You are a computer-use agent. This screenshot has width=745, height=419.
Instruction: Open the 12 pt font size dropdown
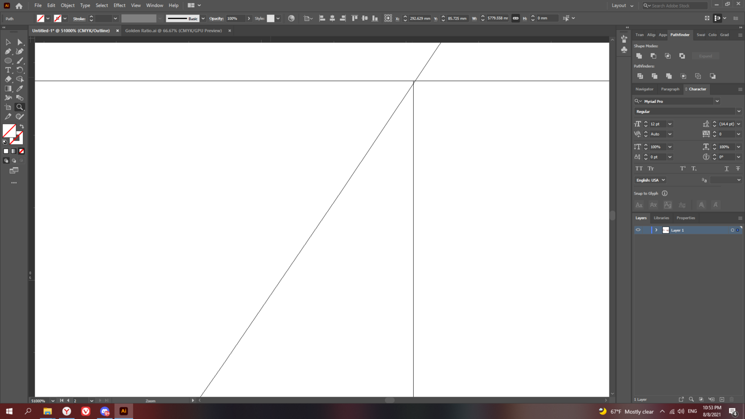670,124
